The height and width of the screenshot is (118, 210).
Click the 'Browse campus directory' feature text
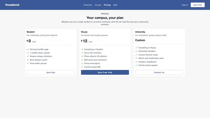point(41,56)
